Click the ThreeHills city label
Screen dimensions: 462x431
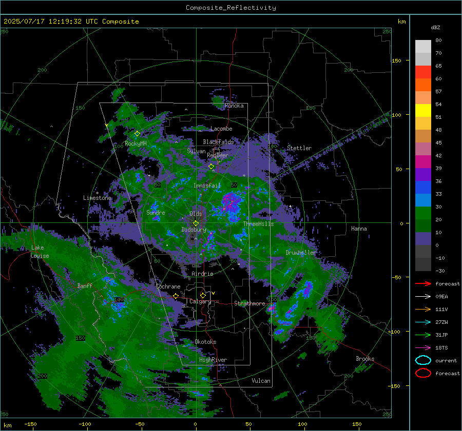(x=258, y=224)
